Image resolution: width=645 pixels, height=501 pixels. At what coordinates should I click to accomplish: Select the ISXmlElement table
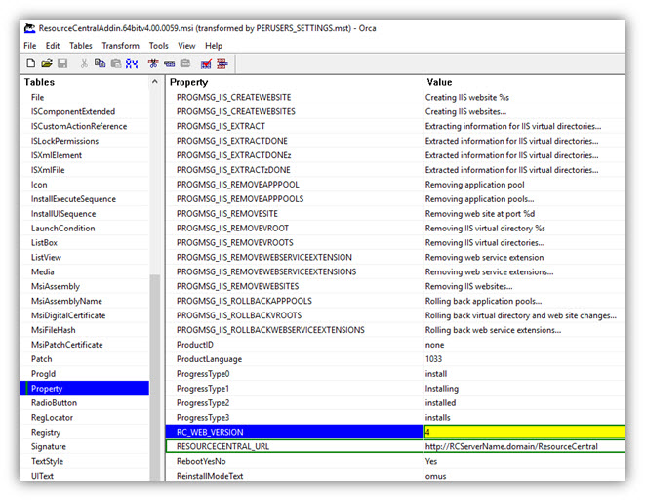coord(57,155)
